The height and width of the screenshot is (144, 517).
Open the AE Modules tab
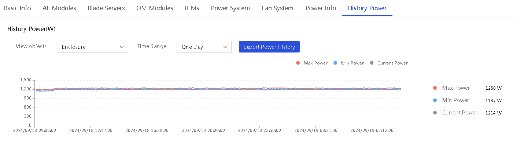click(59, 8)
